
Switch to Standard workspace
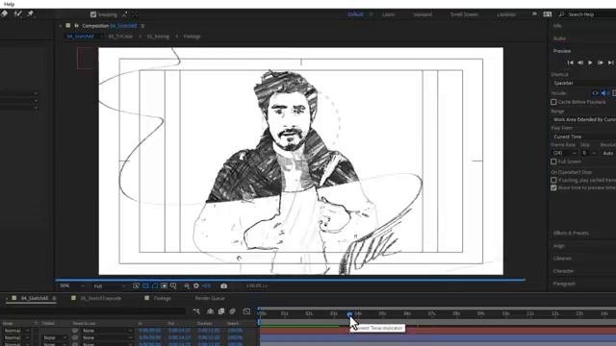click(423, 14)
